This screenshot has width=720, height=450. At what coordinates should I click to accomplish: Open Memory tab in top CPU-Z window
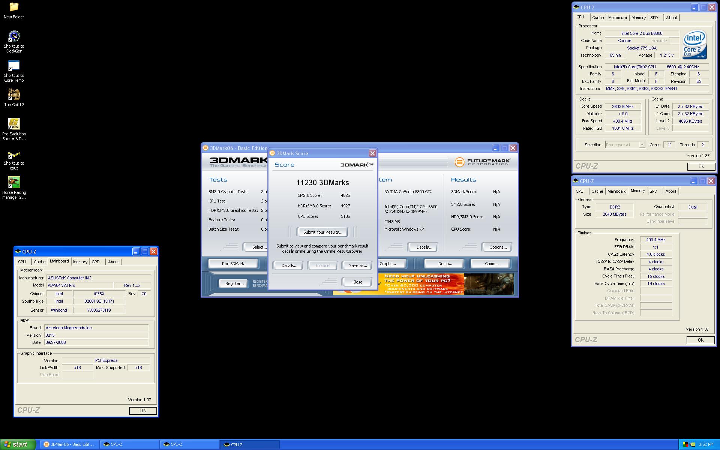[x=638, y=18]
